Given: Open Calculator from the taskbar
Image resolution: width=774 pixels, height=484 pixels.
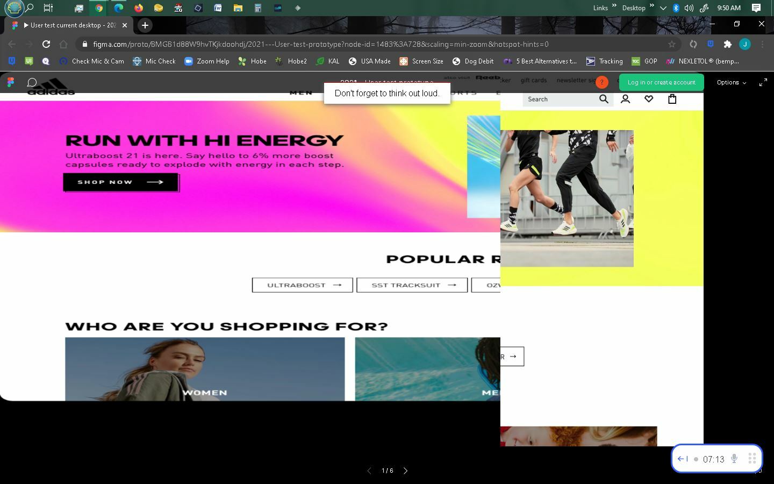Looking at the screenshot, I should tap(257, 8).
